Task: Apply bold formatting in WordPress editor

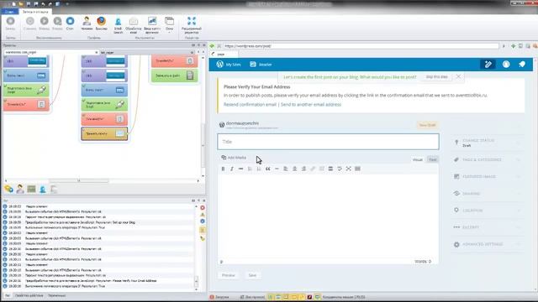Action: coord(223,169)
